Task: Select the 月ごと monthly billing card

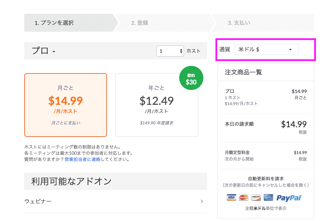Action: pos(65,103)
